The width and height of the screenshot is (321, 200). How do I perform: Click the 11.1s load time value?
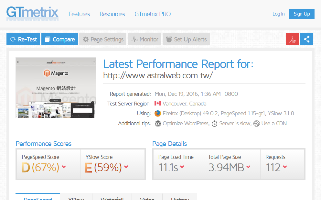click(168, 167)
